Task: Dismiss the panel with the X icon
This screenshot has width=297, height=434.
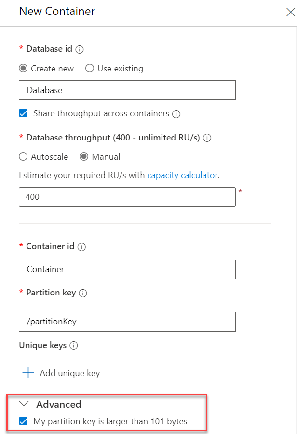Action: click(x=290, y=12)
